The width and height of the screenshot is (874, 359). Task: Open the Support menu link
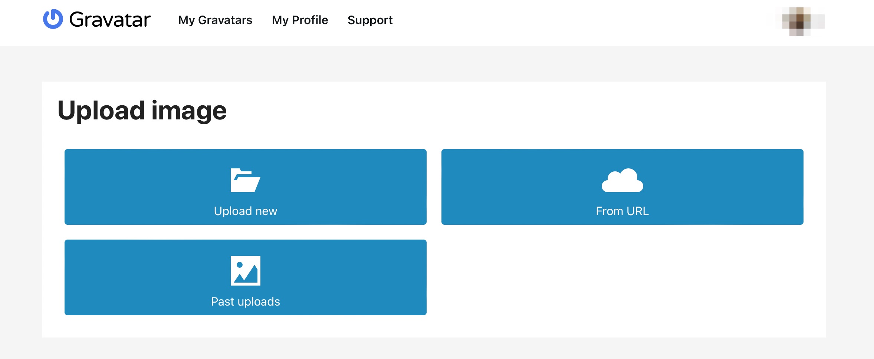(x=370, y=20)
